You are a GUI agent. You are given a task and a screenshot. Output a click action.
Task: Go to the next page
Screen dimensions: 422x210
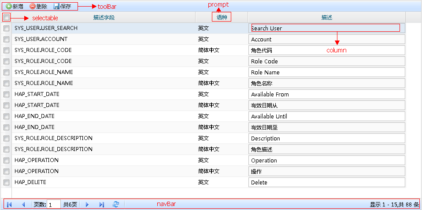[87, 204]
